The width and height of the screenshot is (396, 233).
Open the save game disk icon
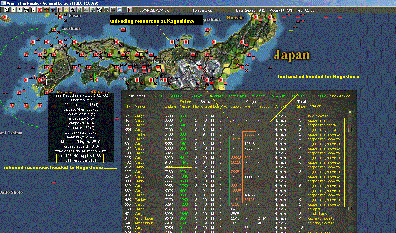7,10
